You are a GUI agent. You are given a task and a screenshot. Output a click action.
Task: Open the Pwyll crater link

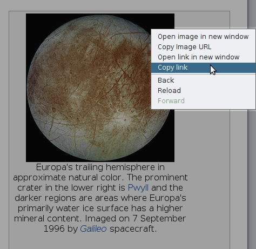click(x=138, y=188)
